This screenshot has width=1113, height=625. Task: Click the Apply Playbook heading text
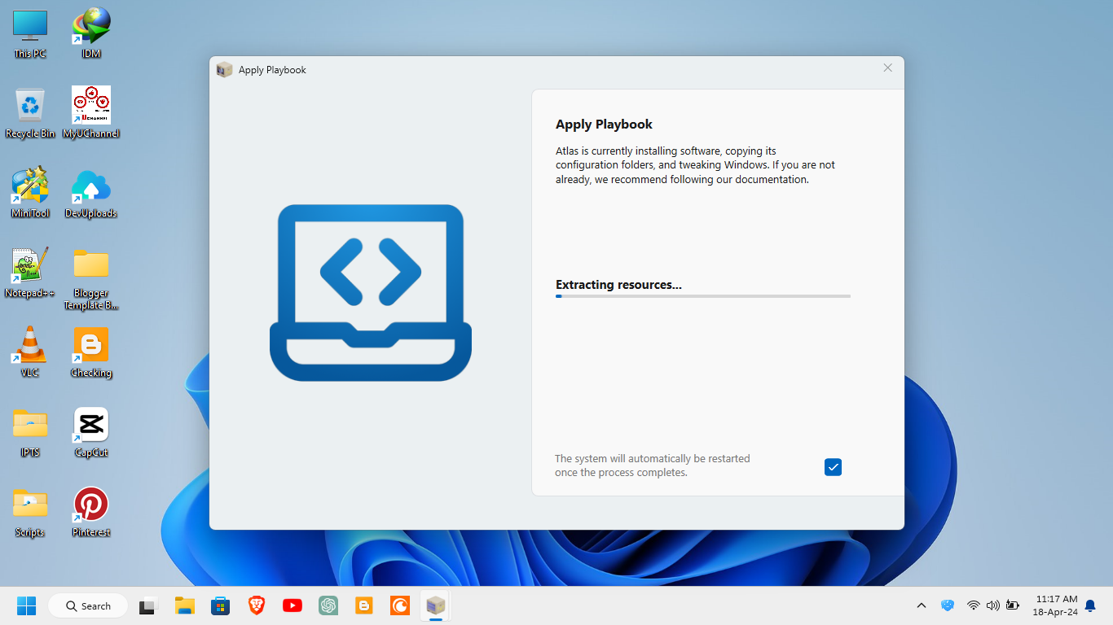click(x=604, y=125)
